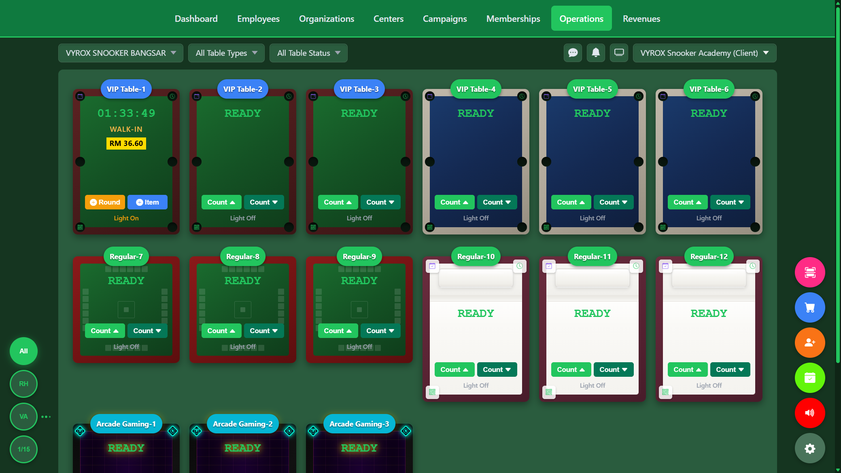This screenshot has width=841, height=473.
Task: Select the VA filter circle
Action: pos(23,416)
